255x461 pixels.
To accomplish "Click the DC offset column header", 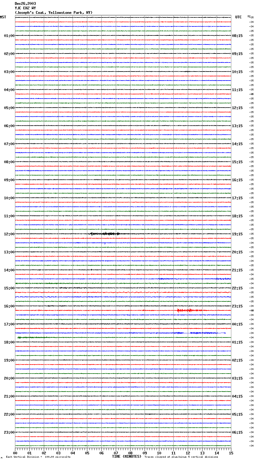I will click(x=249, y=16).
